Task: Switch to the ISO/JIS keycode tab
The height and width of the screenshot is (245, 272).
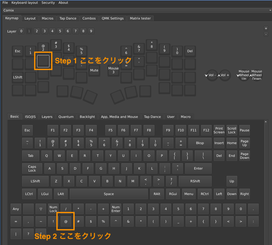Action: [x=30, y=117]
